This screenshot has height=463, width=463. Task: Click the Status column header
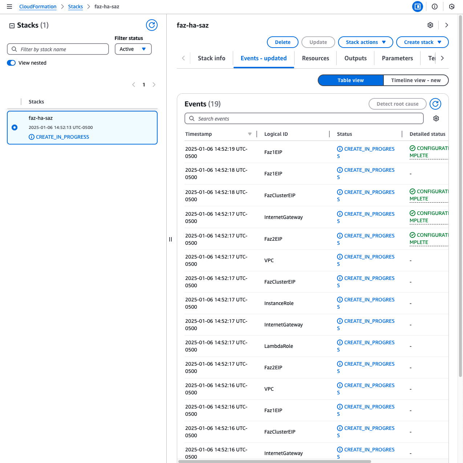tap(344, 134)
